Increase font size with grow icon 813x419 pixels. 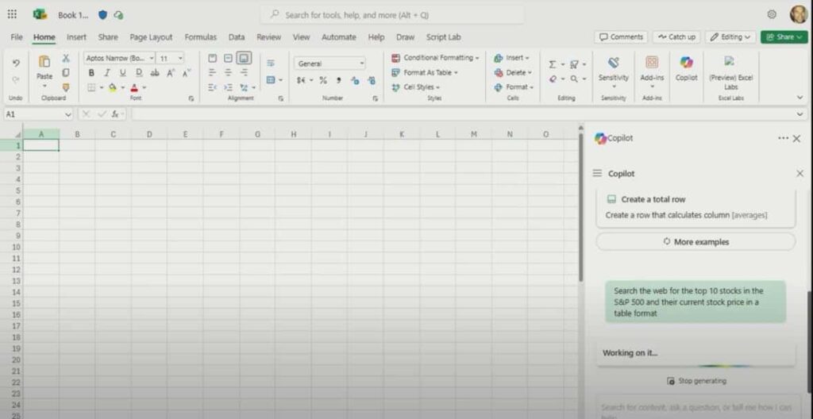click(x=170, y=73)
